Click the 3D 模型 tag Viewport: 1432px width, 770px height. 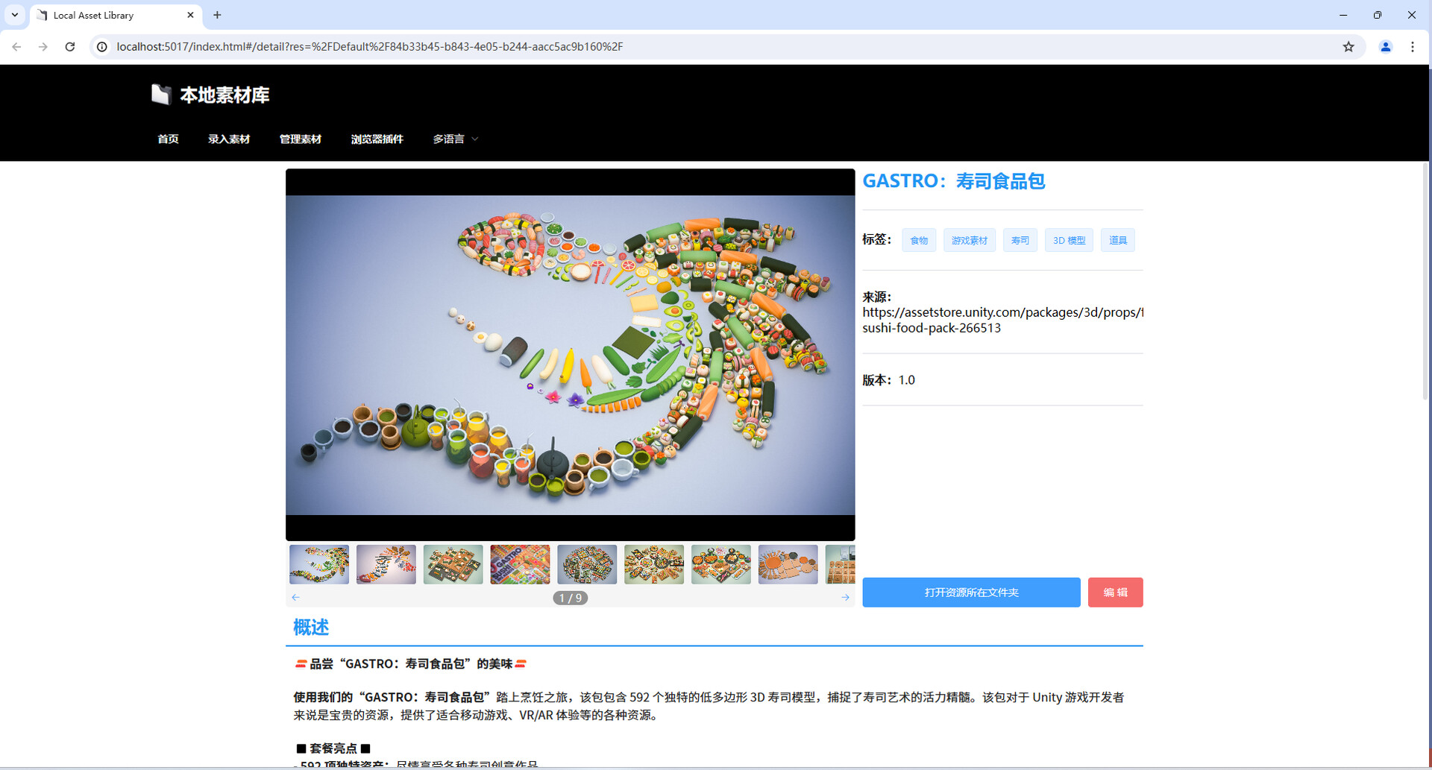pyautogui.click(x=1069, y=240)
